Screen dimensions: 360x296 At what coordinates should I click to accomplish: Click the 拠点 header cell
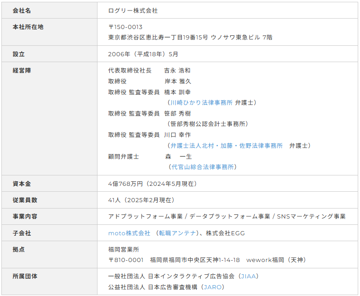pyautogui.click(x=49, y=254)
